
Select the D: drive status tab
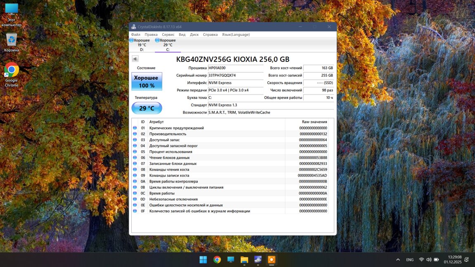[x=141, y=45]
